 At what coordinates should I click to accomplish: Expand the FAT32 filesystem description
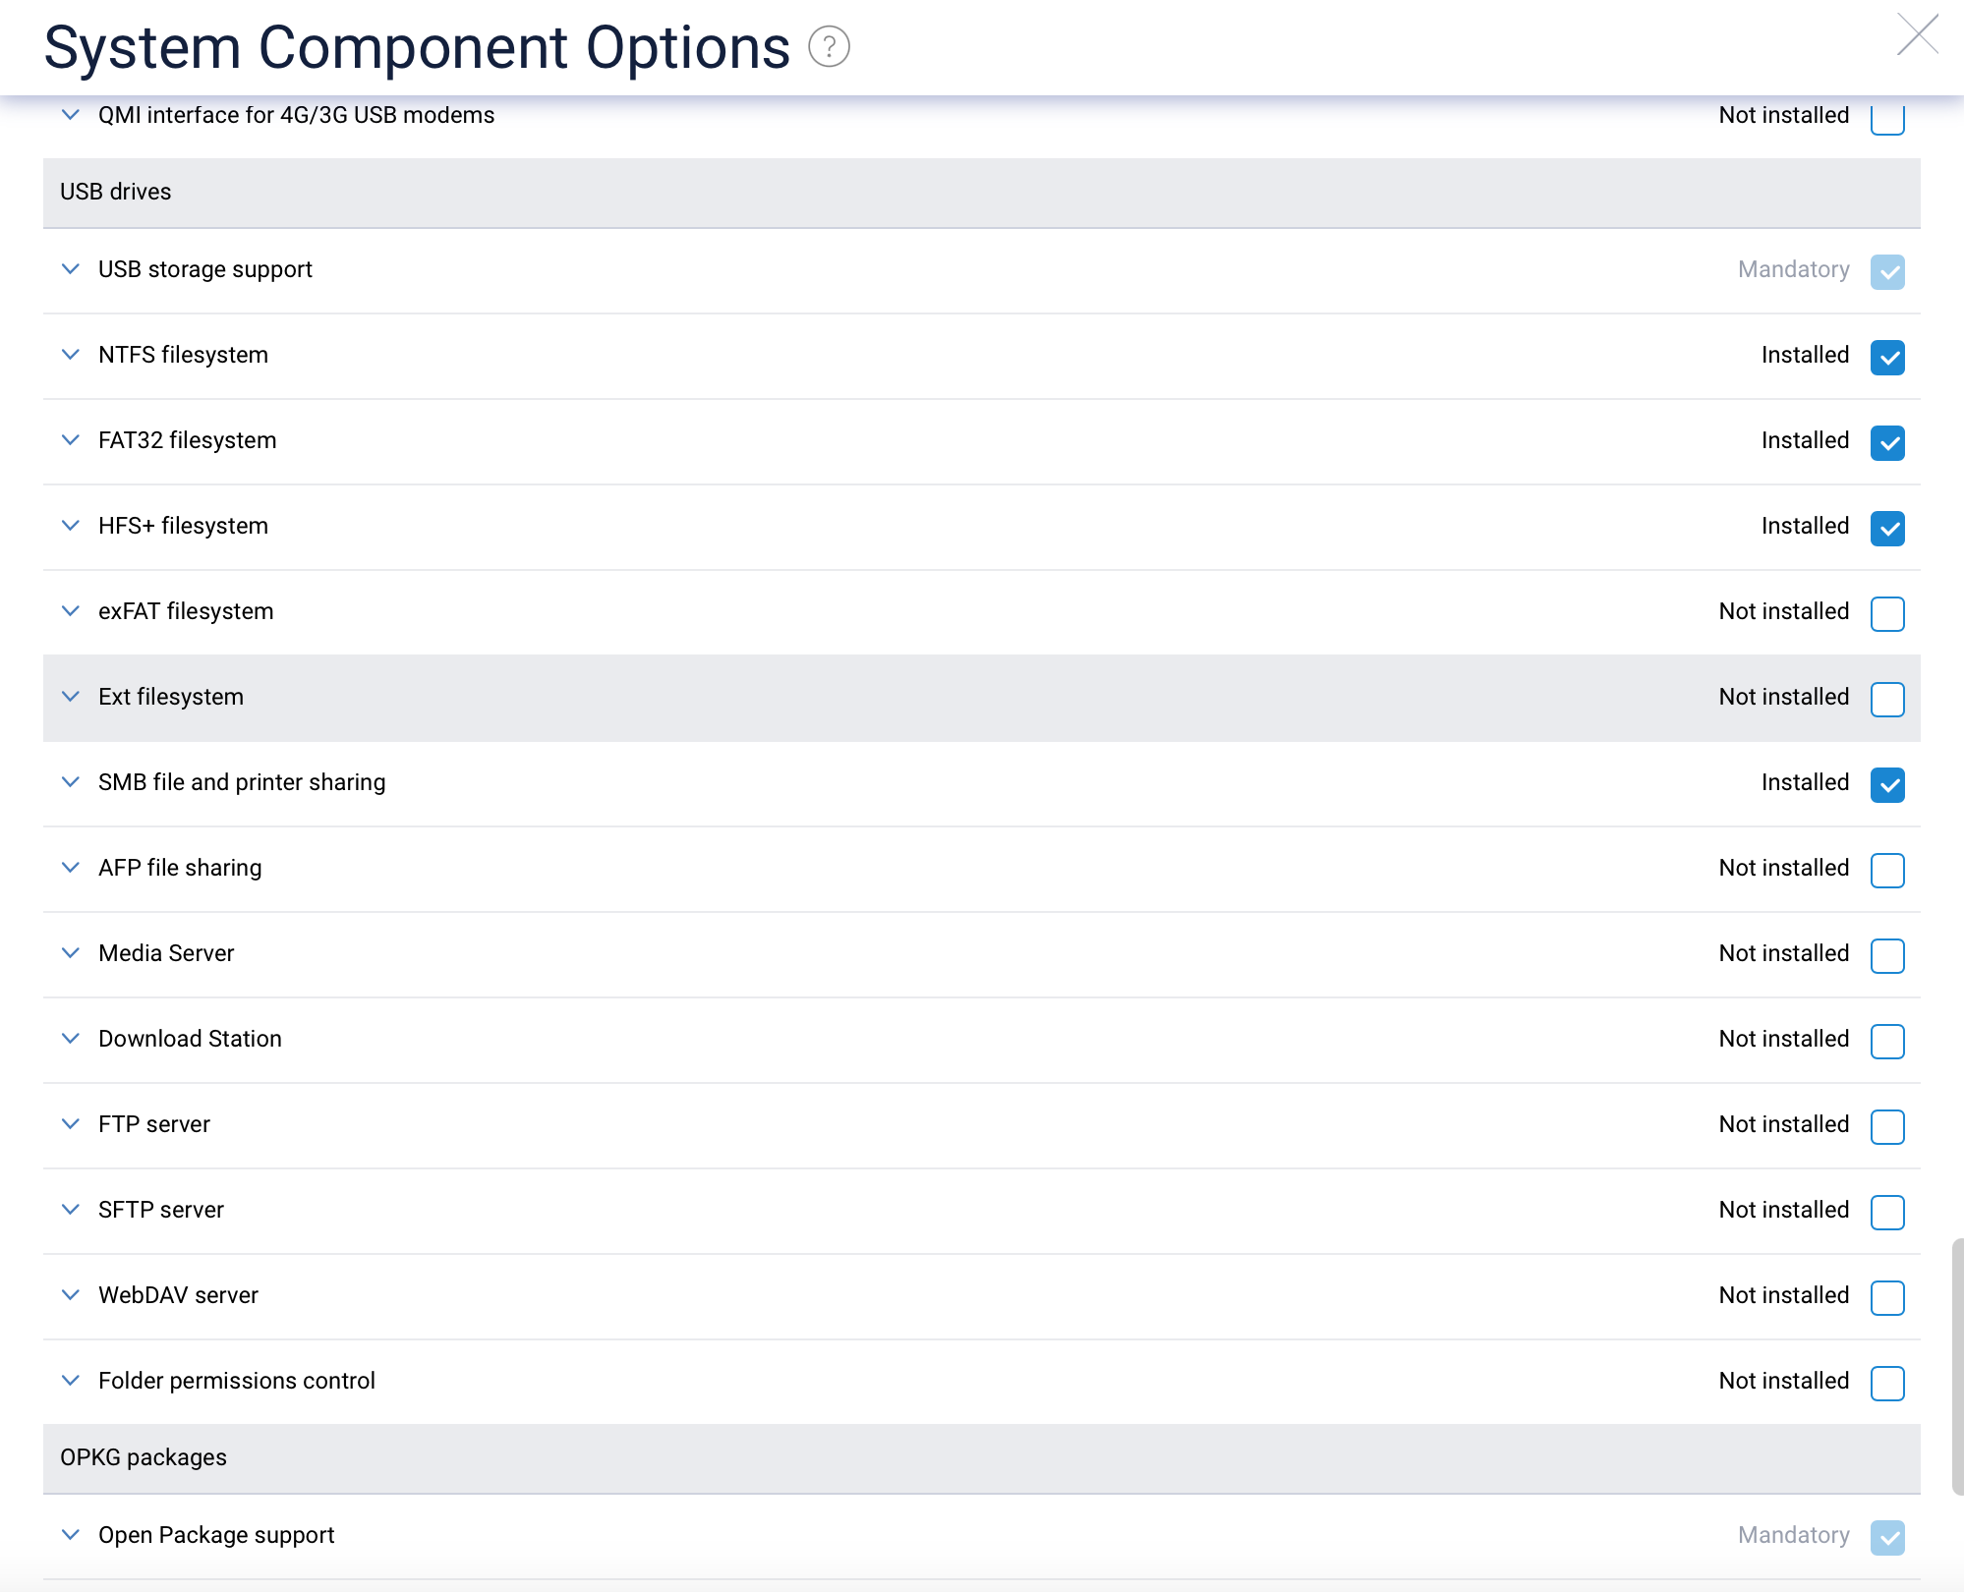[71, 440]
